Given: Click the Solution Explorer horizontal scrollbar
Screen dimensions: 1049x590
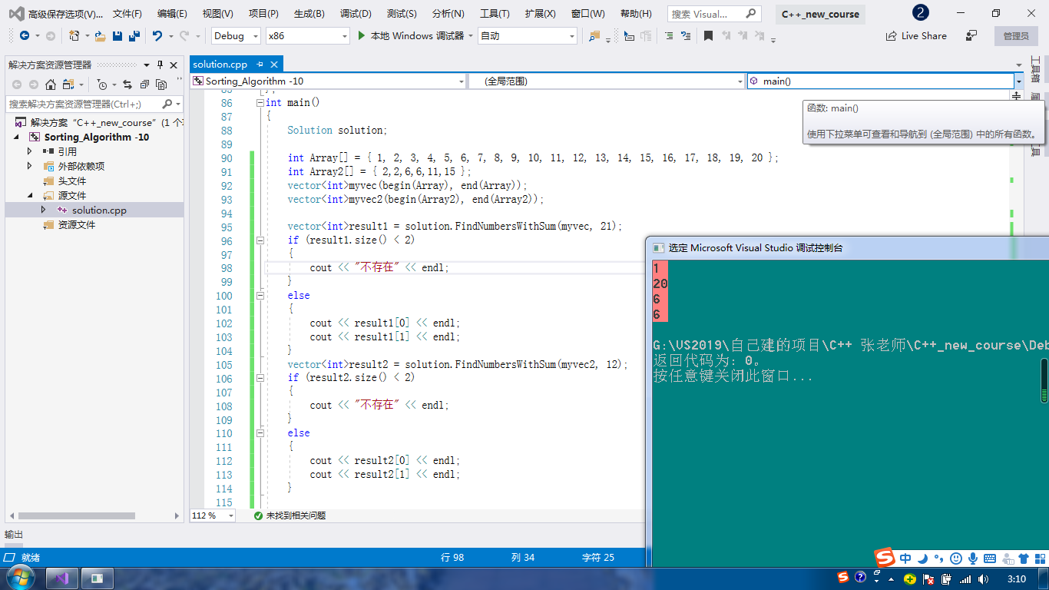Looking at the screenshot, I should pos(77,515).
